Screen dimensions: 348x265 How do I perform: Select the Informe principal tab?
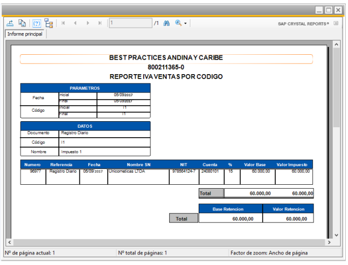(24, 34)
